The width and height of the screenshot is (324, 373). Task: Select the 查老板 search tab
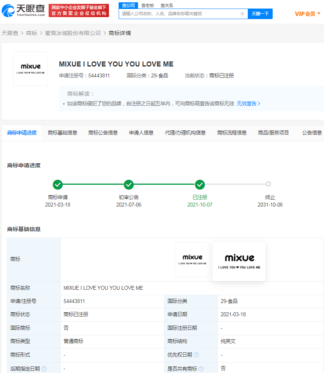click(x=147, y=5)
